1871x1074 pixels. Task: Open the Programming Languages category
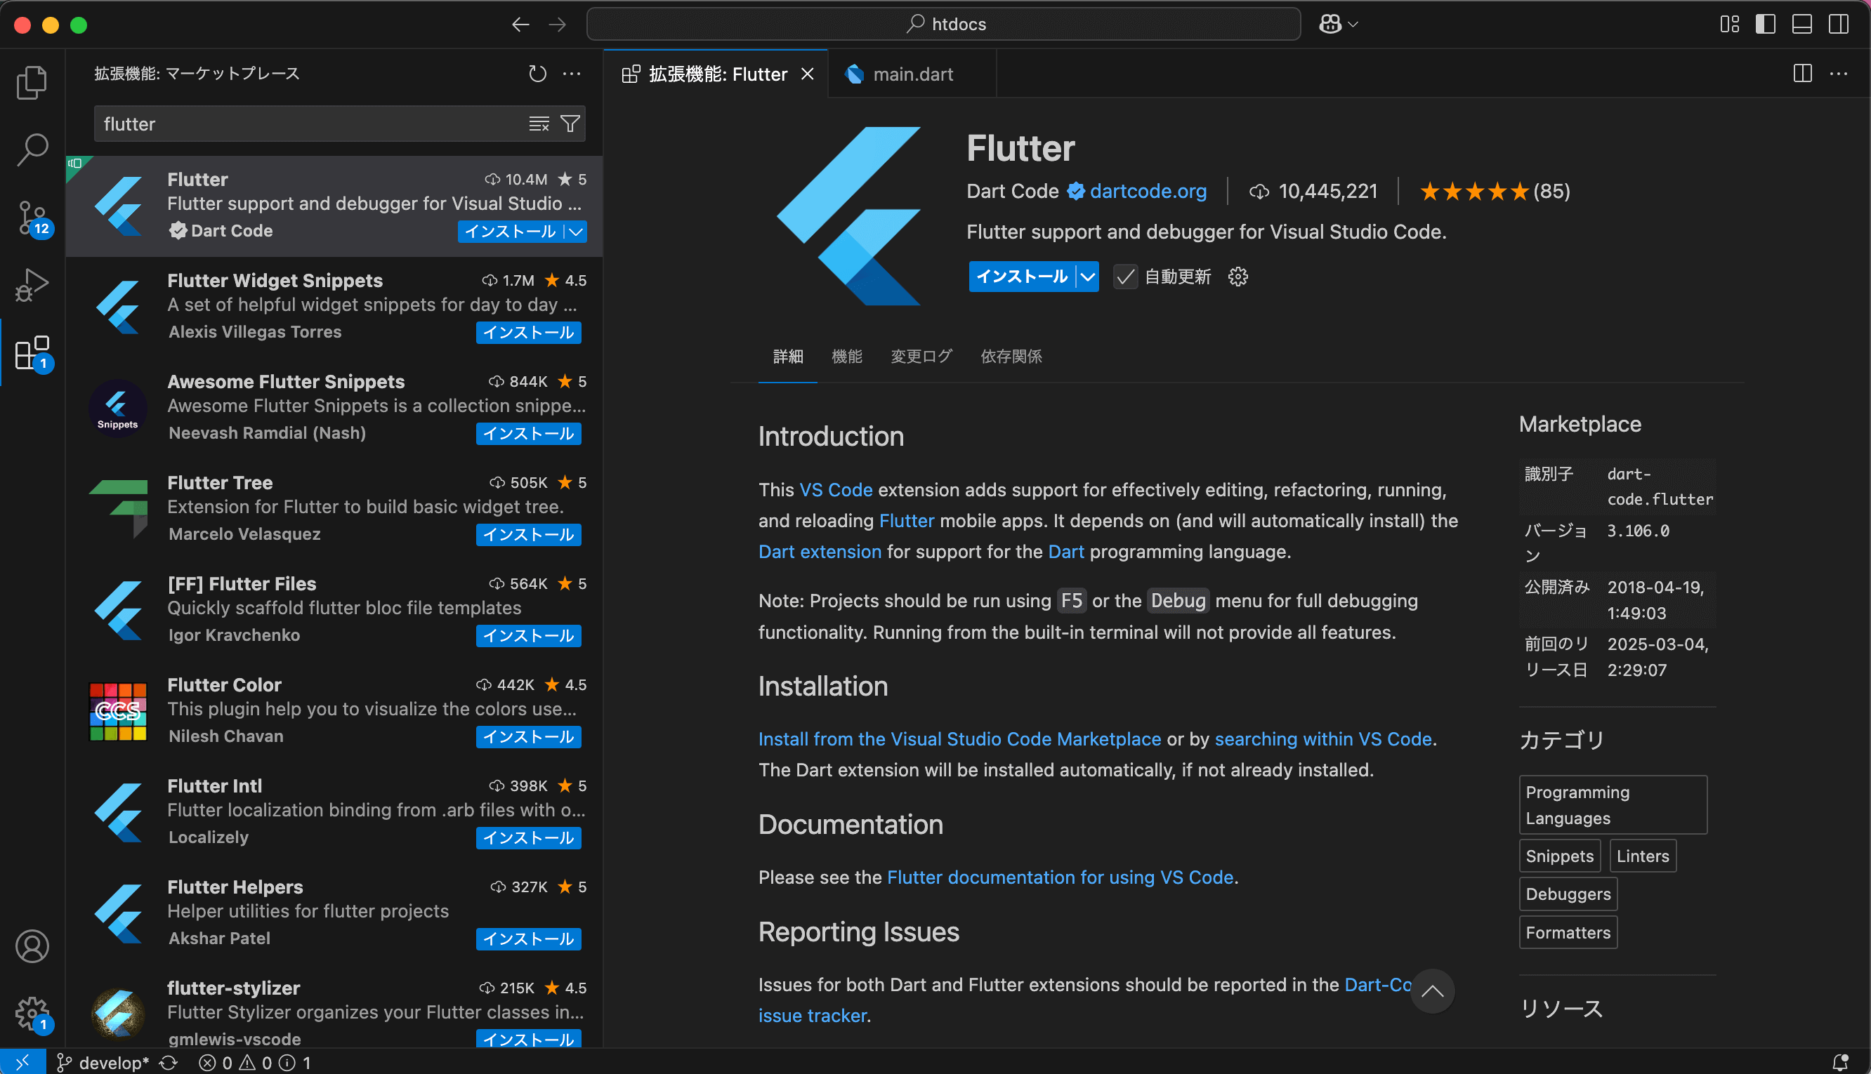tap(1613, 804)
